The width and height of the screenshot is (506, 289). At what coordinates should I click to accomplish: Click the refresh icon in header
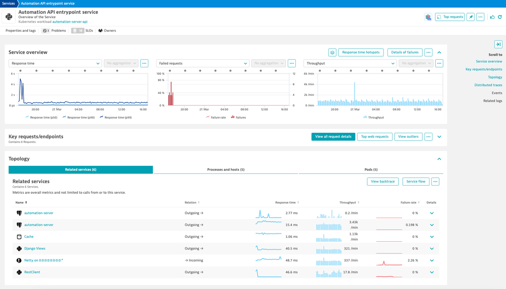(x=500, y=17)
